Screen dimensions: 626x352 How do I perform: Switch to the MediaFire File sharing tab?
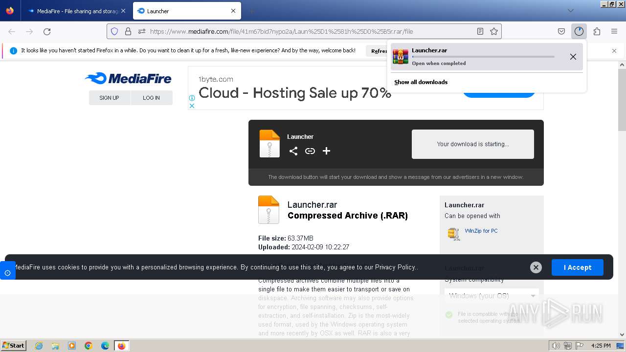click(73, 11)
